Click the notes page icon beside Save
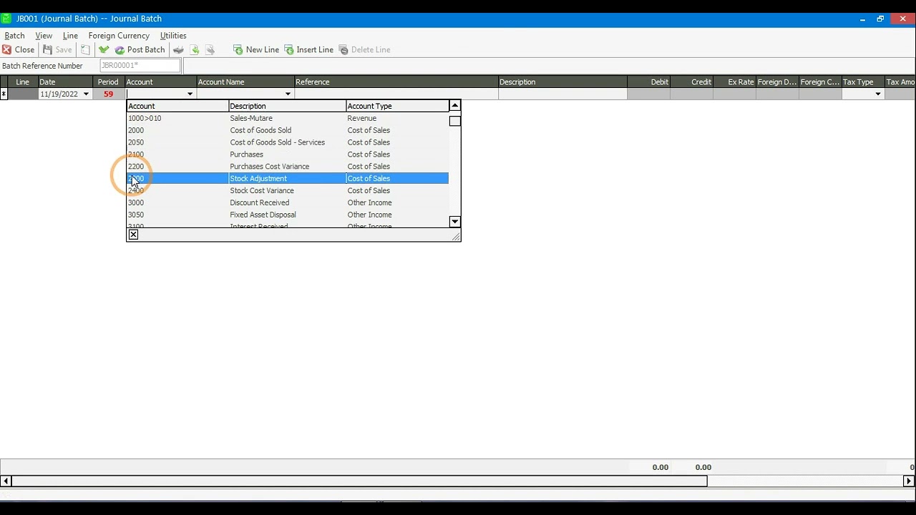Image resolution: width=916 pixels, height=515 pixels. tap(85, 50)
